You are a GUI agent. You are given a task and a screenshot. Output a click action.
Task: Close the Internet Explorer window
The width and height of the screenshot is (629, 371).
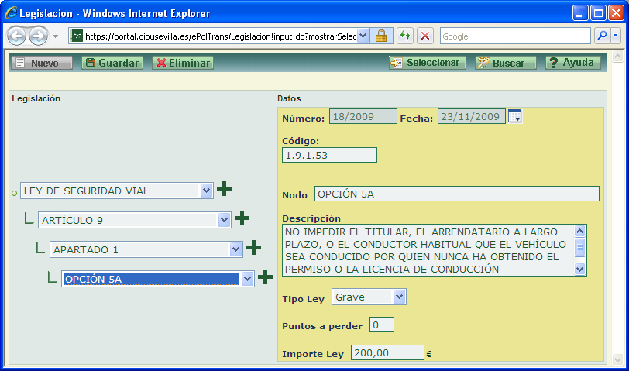pyautogui.click(x=616, y=13)
